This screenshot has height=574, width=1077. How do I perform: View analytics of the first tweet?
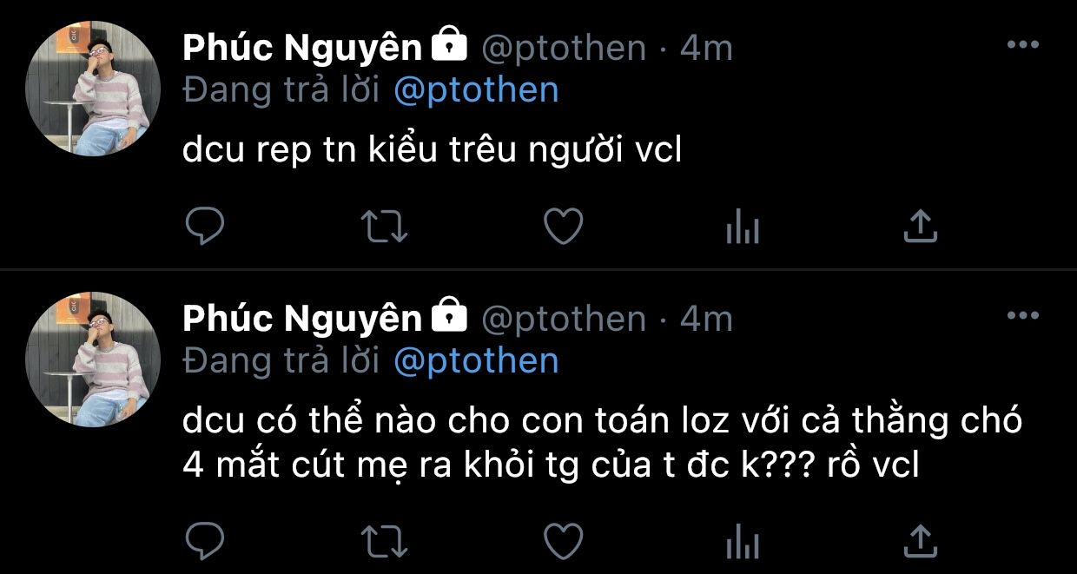[742, 228]
